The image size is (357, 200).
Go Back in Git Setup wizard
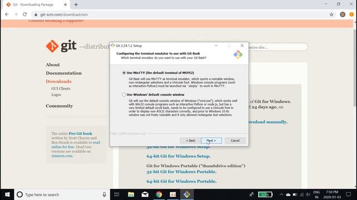(x=190, y=141)
